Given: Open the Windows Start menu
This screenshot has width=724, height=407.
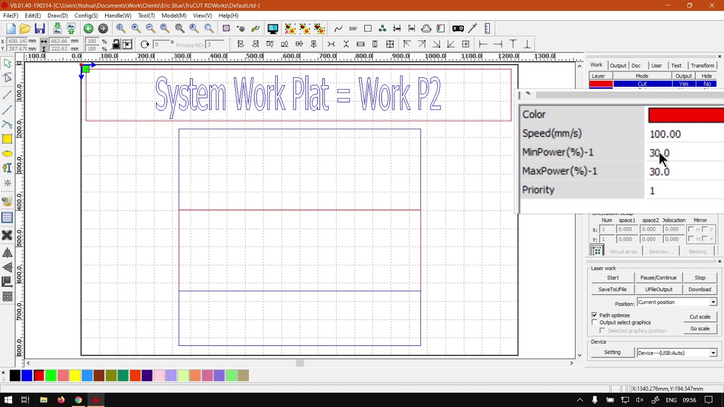Looking at the screenshot, I should pos(8,400).
